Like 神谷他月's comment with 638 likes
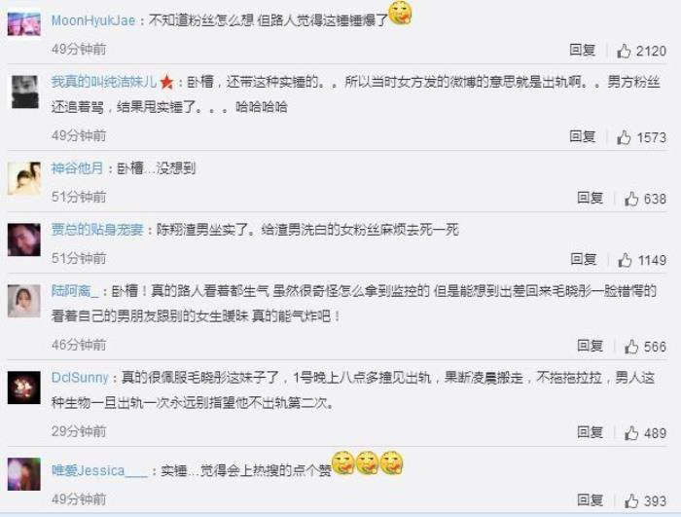 [x=631, y=199]
